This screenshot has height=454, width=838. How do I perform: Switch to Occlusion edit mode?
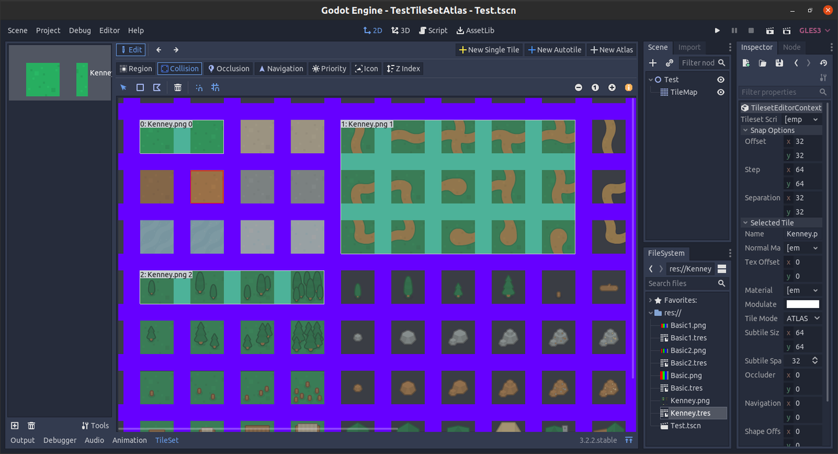point(228,69)
